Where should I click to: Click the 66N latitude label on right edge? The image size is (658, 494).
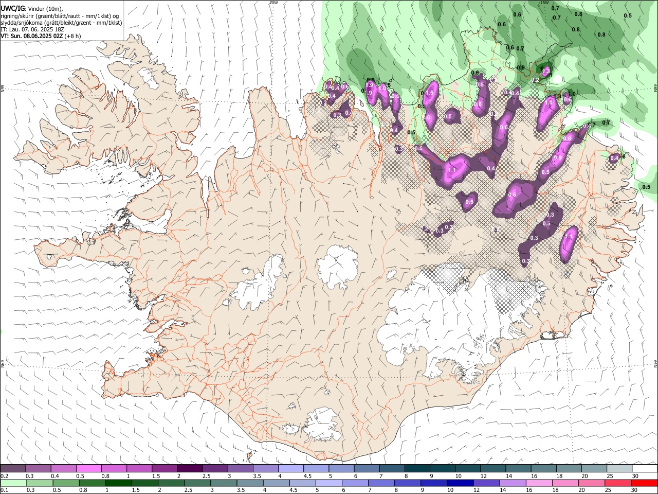[655, 89]
